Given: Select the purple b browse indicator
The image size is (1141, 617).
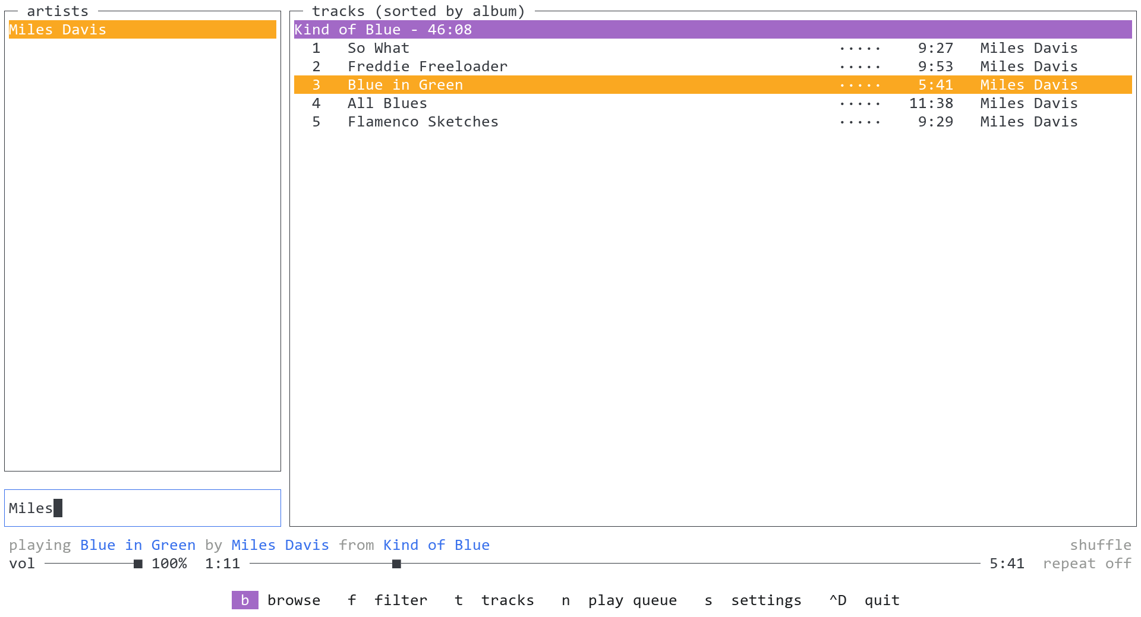Looking at the screenshot, I should click(x=244, y=600).
